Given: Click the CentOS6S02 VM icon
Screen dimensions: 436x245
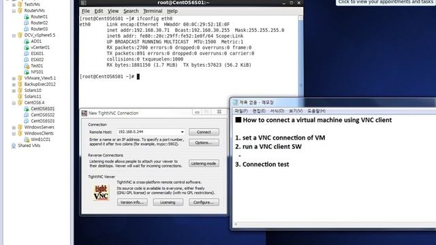Looking at the screenshot, I should pos(27,115).
